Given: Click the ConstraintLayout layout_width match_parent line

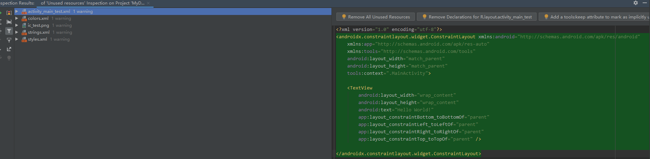Looking at the screenshot, I should point(396,59).
